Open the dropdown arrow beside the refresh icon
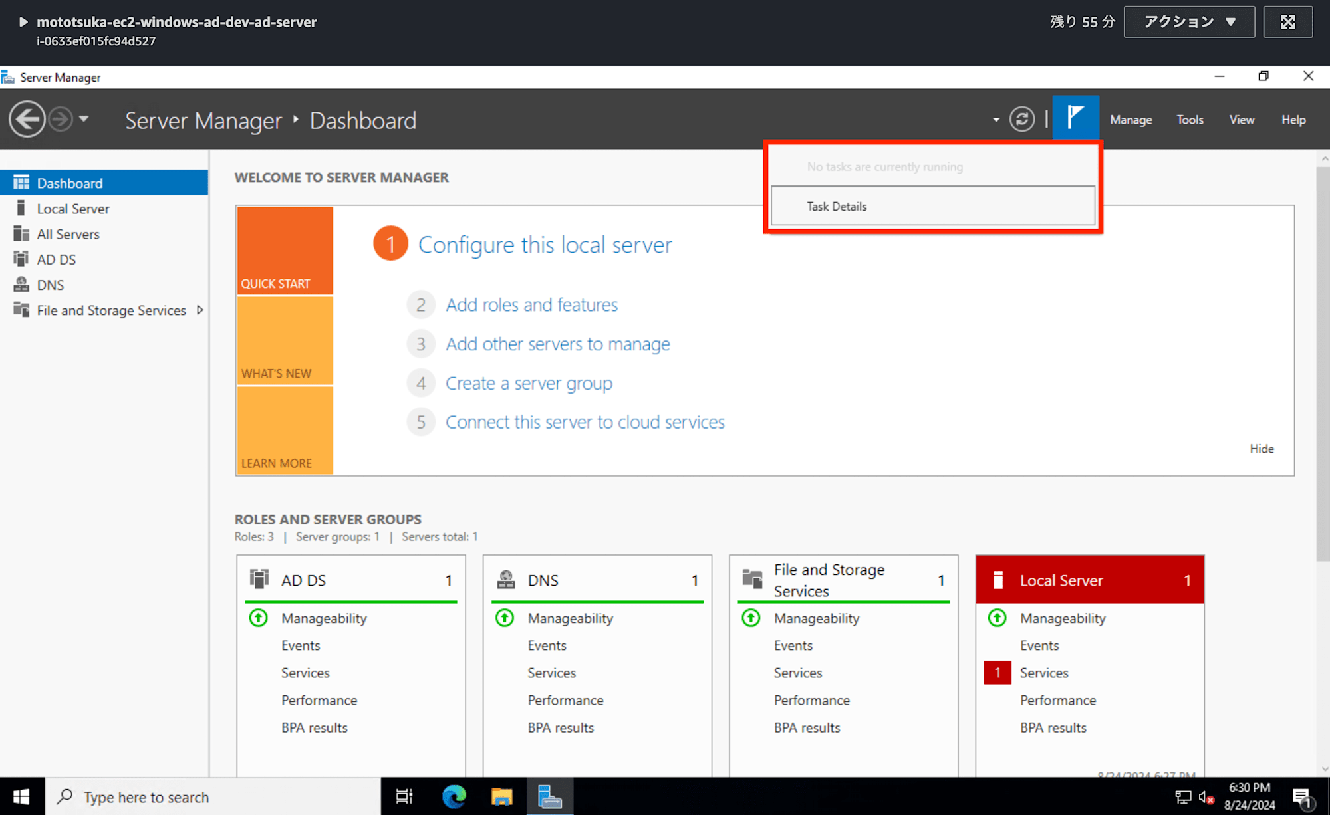The height and width of the screenshot is (815, 1330). click(x=996, y=120)
